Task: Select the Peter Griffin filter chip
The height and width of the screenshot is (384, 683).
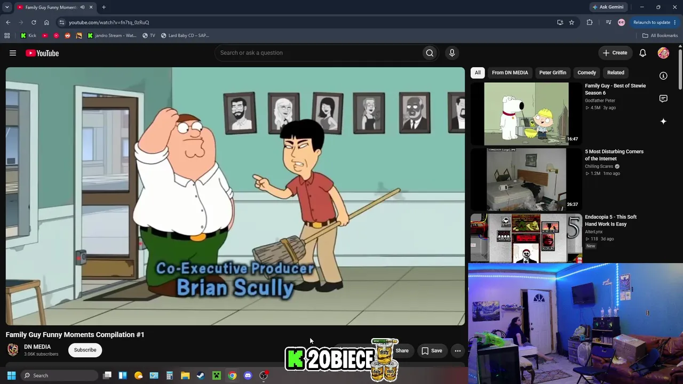Action: (x=553, y=73)
